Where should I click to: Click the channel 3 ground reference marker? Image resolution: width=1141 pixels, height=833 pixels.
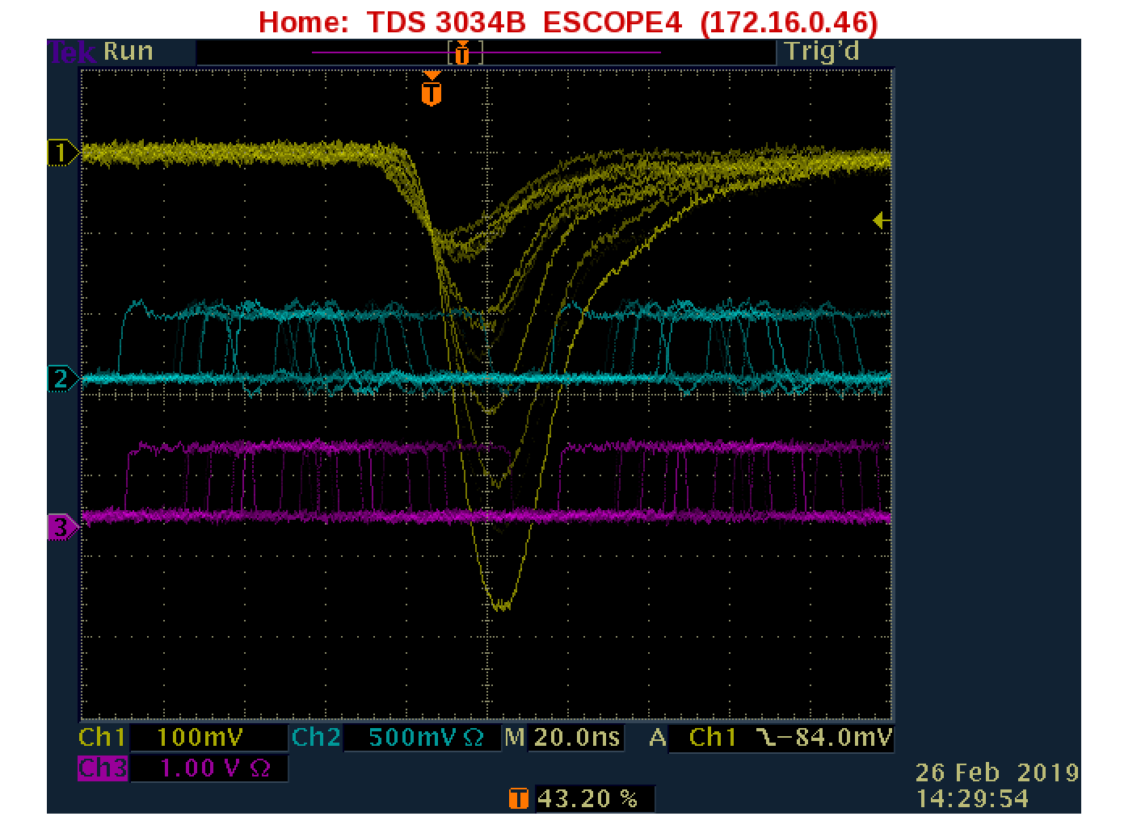[x=63, y=528]
